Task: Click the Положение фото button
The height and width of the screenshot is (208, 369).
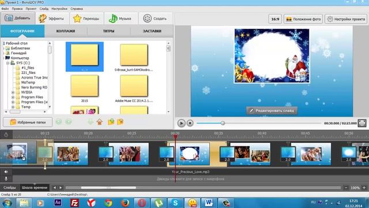Action: tap(303, 19)
